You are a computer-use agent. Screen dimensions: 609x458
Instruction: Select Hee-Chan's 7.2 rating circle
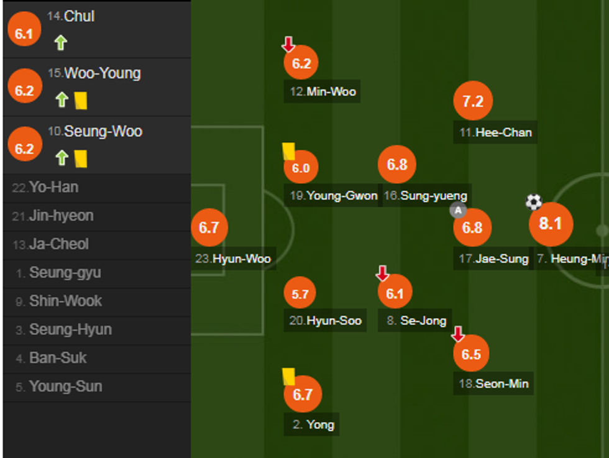(x=473, y=101)
